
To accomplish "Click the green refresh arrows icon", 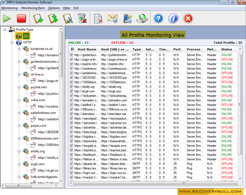I will (142, 18).
